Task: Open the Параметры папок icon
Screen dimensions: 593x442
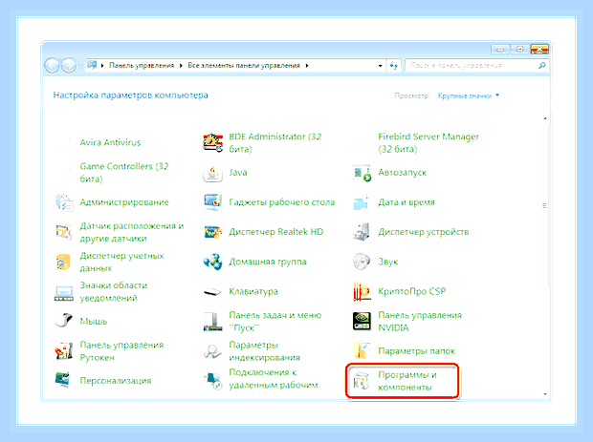Action: [x=362, y=351]
